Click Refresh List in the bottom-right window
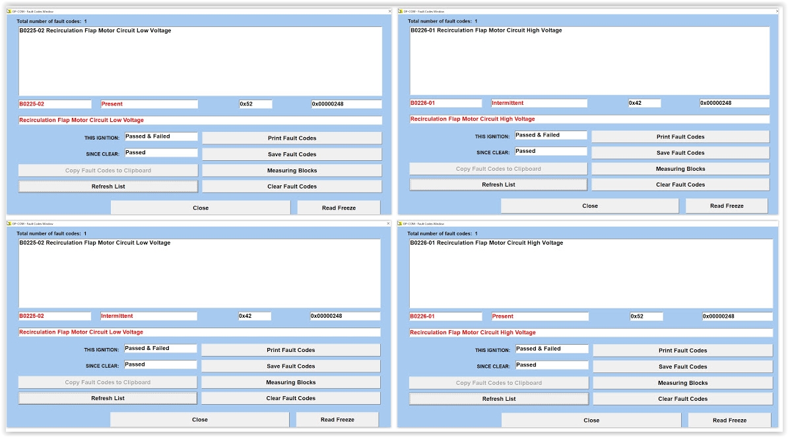The image size is (788, 437). [499, 399]
